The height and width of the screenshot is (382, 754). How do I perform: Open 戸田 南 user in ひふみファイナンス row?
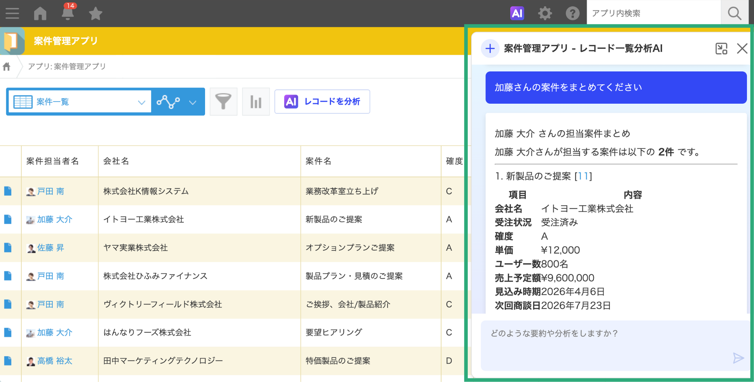coord(50,276)
